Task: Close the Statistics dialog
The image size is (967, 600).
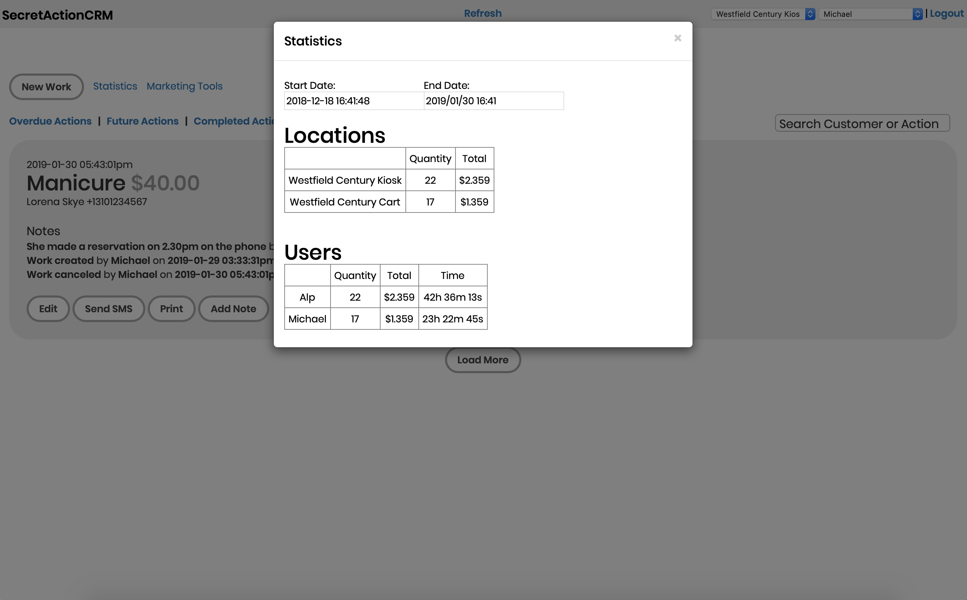Action: click(x=678, y=38)
